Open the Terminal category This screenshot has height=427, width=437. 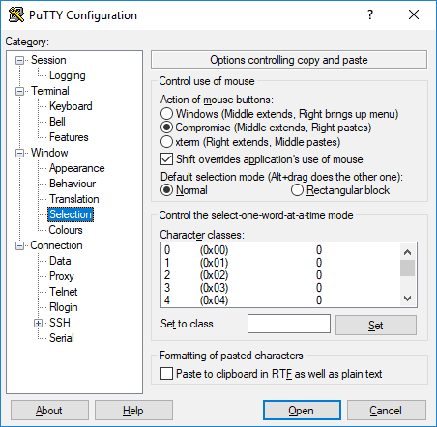pyautogui.click(x=50, y=91)
